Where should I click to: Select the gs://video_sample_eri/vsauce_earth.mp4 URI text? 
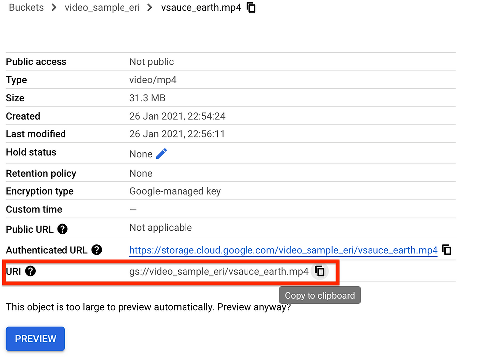pyautogui.click(x=219, y=271)
